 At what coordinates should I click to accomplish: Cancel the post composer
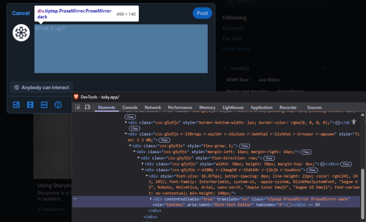point(21,13)
